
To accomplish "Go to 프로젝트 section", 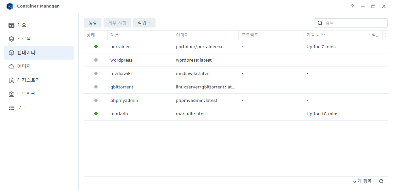I will coord(39,39).
